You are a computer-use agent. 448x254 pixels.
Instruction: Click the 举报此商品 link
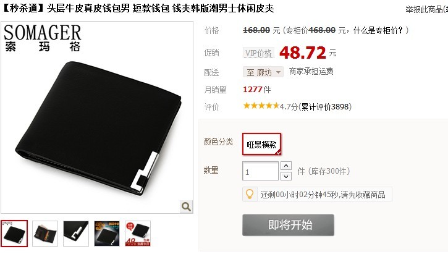coord(426,9)
